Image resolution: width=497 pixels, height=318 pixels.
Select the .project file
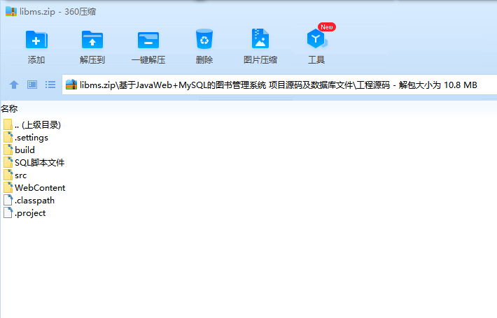[24, 213]
